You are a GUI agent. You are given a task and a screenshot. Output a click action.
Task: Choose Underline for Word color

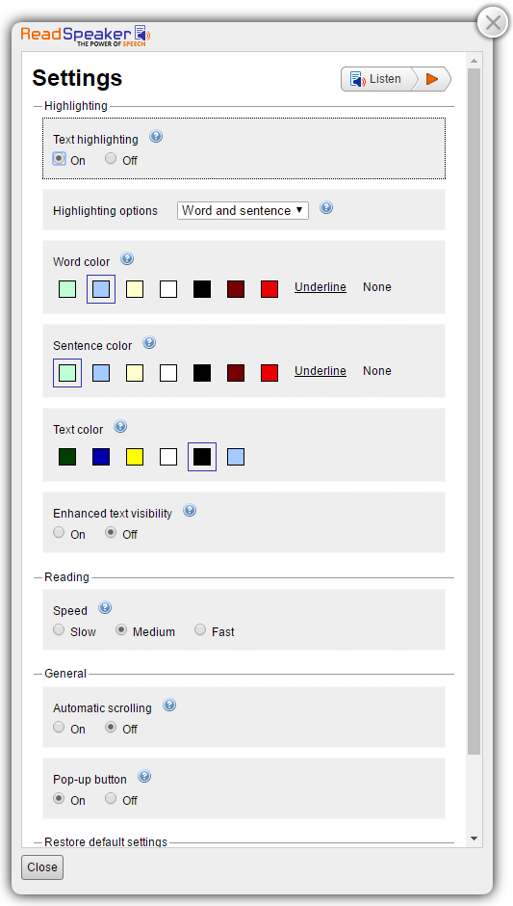(321, 287)
